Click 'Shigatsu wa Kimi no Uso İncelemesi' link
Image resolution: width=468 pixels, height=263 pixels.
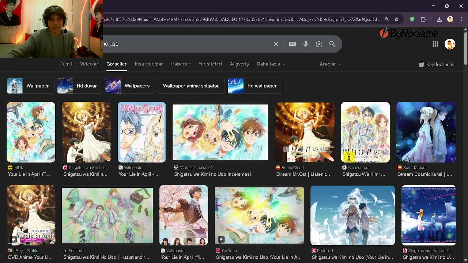(212, 174)
